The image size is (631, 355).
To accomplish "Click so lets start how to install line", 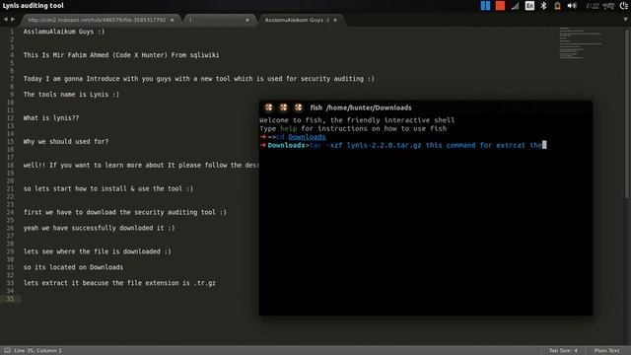I will [x=108, y=188].
